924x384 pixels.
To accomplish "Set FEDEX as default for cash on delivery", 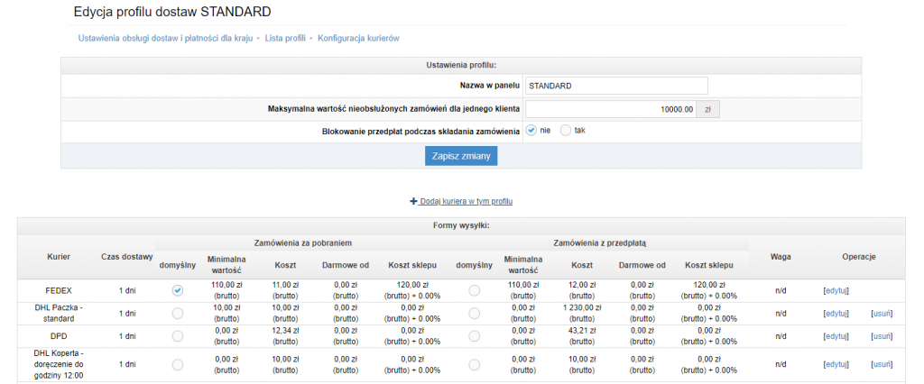I will coord(177,290).
